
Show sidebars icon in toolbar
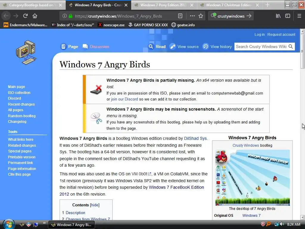(x=288, y=16)
